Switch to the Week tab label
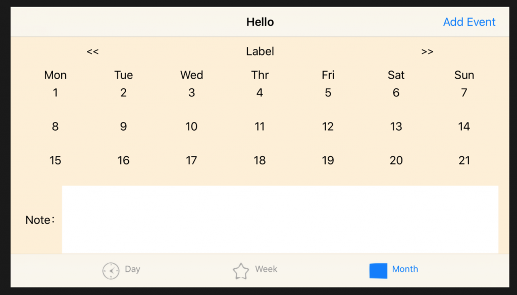 (x=266, y=269)
